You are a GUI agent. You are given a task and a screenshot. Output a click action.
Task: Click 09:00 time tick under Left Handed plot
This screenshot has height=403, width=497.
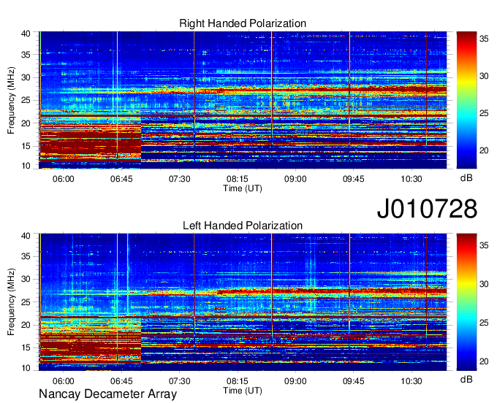295,381
